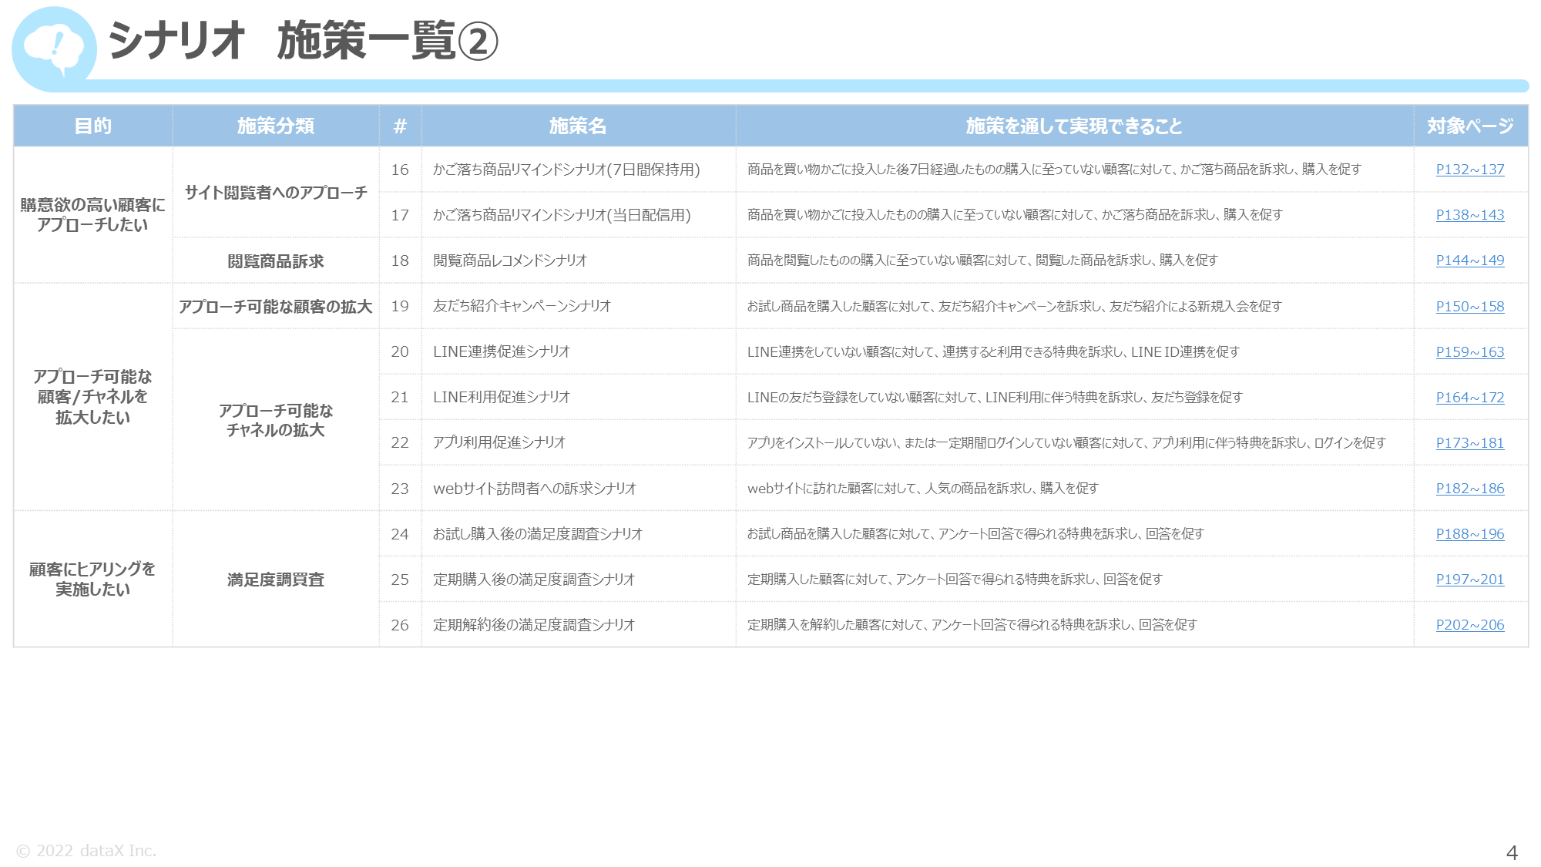Select the 施策分類 column header
Image resolution: width=1541 pixels, height=867 pixels.
click(x=276, y=126)
